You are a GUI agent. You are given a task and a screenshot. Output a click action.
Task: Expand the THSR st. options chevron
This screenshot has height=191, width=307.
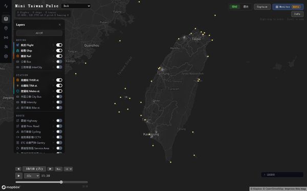tap(53, 80)
